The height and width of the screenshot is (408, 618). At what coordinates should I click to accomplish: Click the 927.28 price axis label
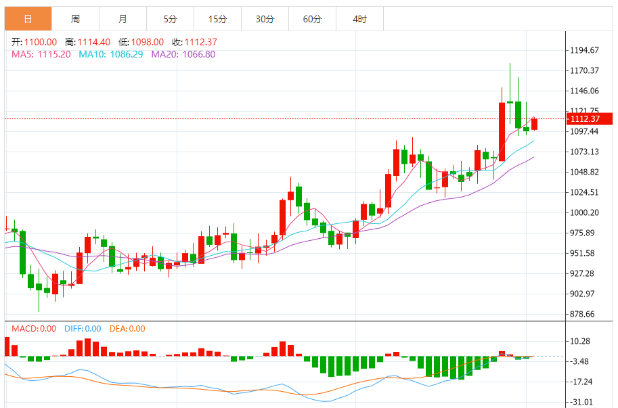583,273
